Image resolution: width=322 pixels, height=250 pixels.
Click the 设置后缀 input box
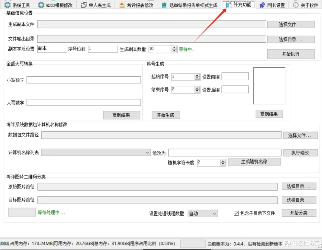235,89
